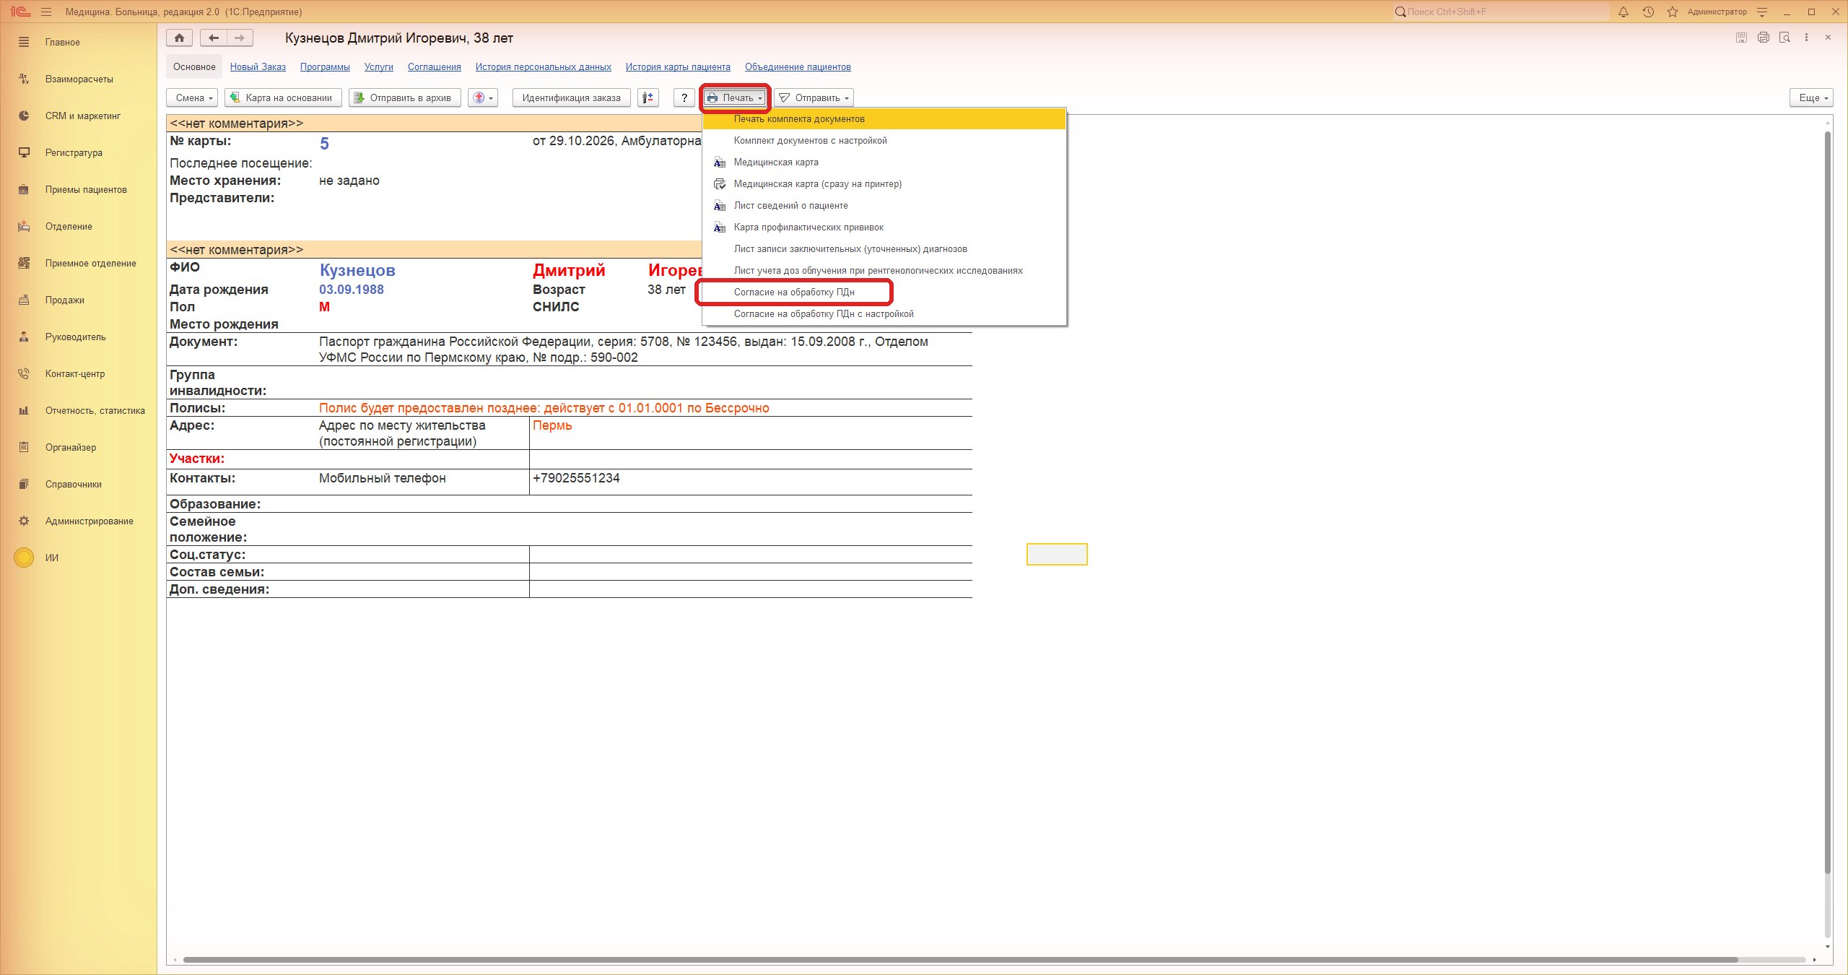Go forward with the right arrow

point(240,38)
